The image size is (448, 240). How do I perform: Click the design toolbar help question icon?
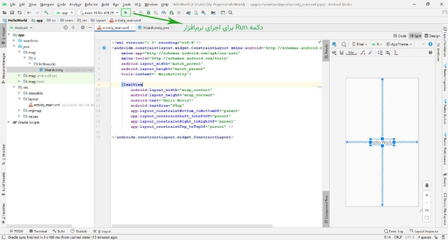point(430,52)
